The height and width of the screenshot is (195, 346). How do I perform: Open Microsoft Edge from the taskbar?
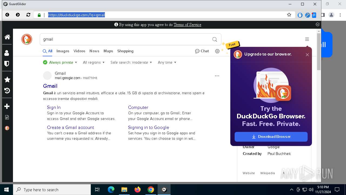tap(111, 190)
